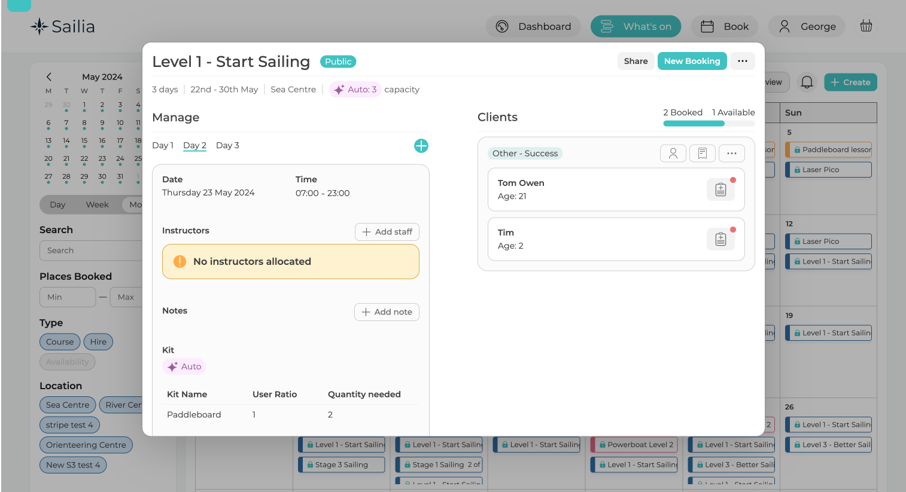
Task: Open Tom Owen's notes clipboard icon
Action: (720, 189)
